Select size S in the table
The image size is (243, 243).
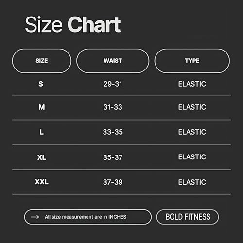point(41,84)
